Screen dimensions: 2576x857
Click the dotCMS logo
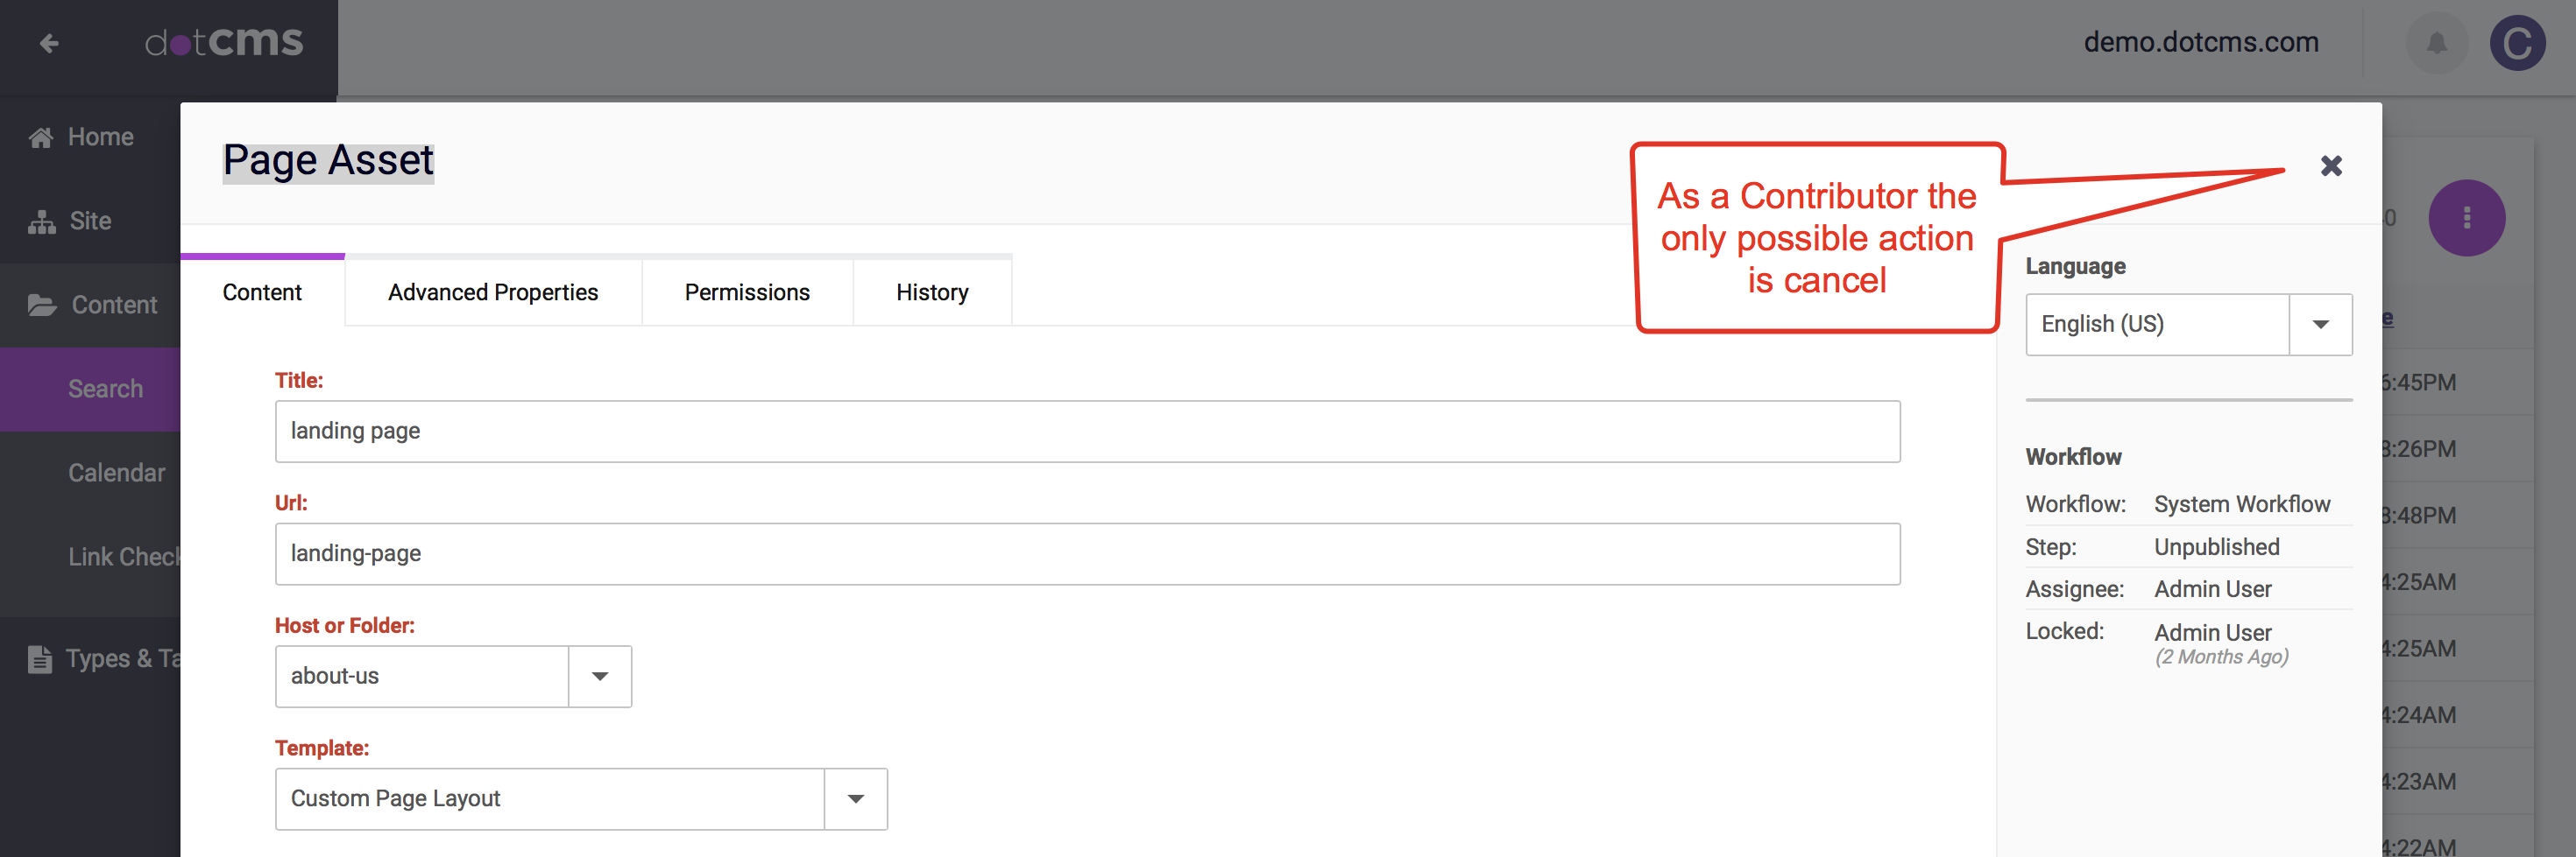tap(224, 42)
